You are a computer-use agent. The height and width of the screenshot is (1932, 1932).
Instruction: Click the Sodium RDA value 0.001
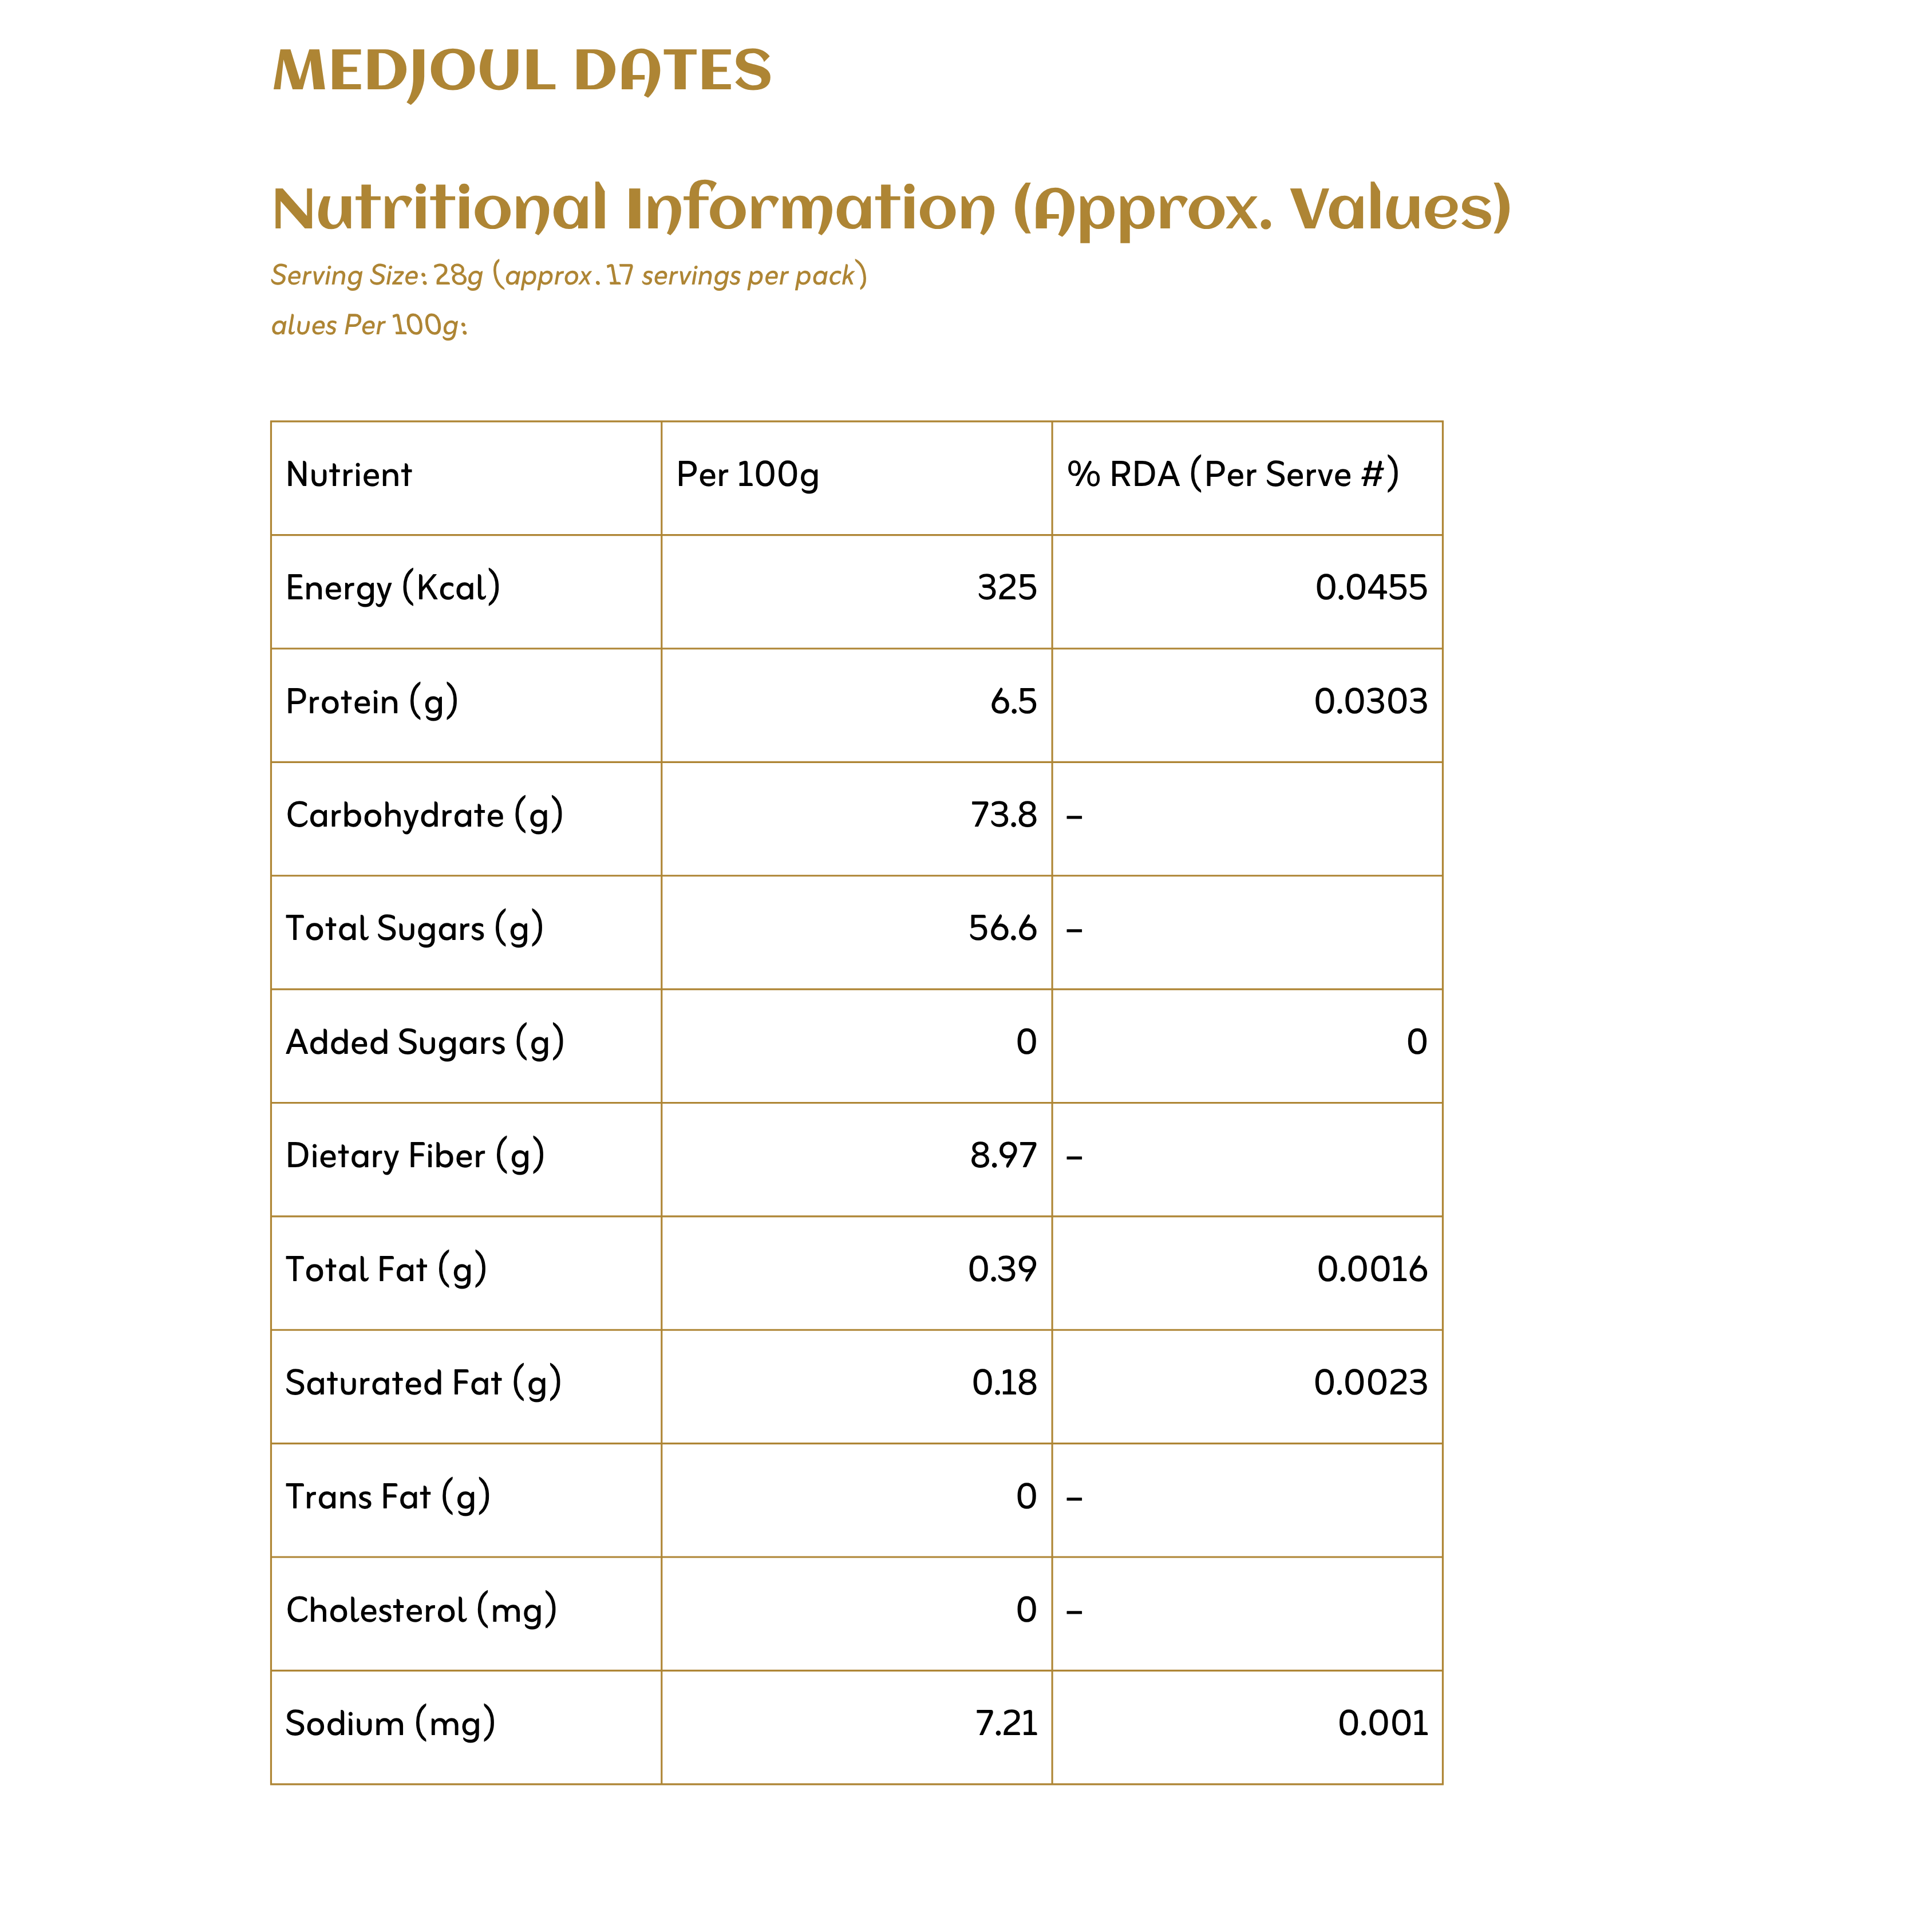1382,1724
